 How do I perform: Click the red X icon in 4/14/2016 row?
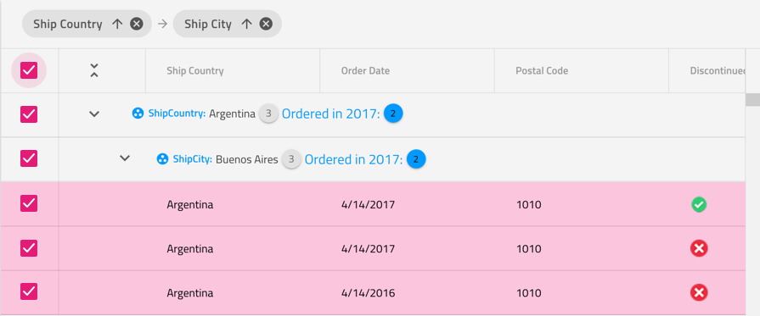[x=699, y=293]
